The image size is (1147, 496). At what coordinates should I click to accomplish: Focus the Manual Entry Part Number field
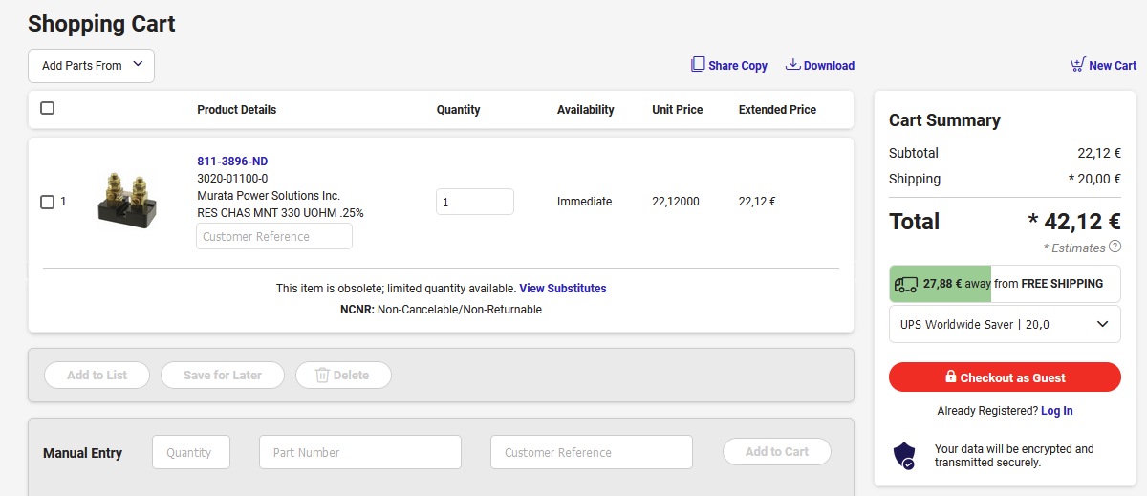point(359,452)
